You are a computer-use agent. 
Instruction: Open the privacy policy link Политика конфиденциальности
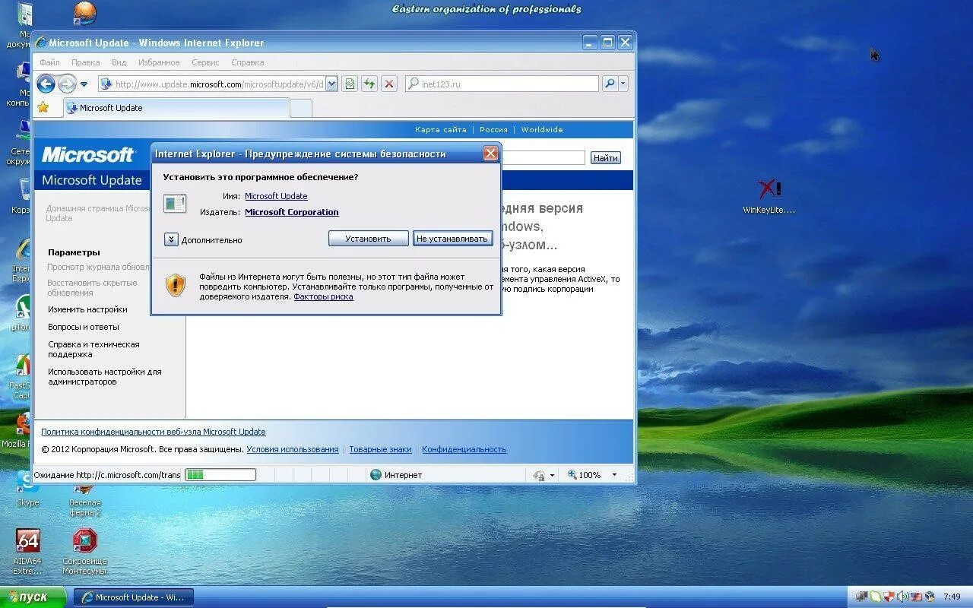pos(154,432)
